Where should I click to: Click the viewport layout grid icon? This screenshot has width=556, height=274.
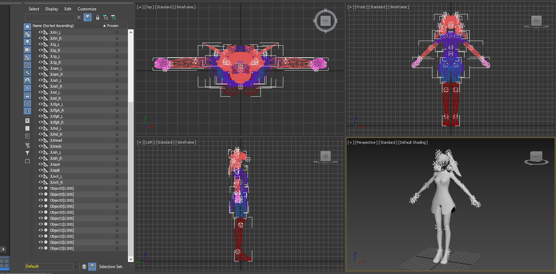4,263
